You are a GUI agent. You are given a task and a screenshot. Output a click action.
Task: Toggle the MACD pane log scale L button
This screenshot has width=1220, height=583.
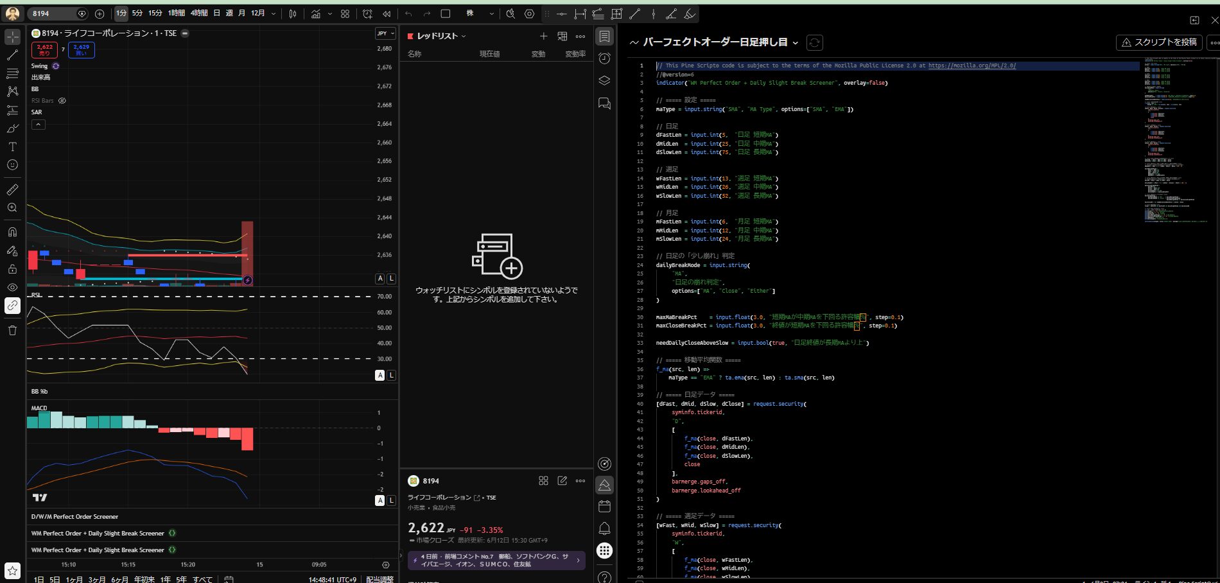[x=391, y=500]
